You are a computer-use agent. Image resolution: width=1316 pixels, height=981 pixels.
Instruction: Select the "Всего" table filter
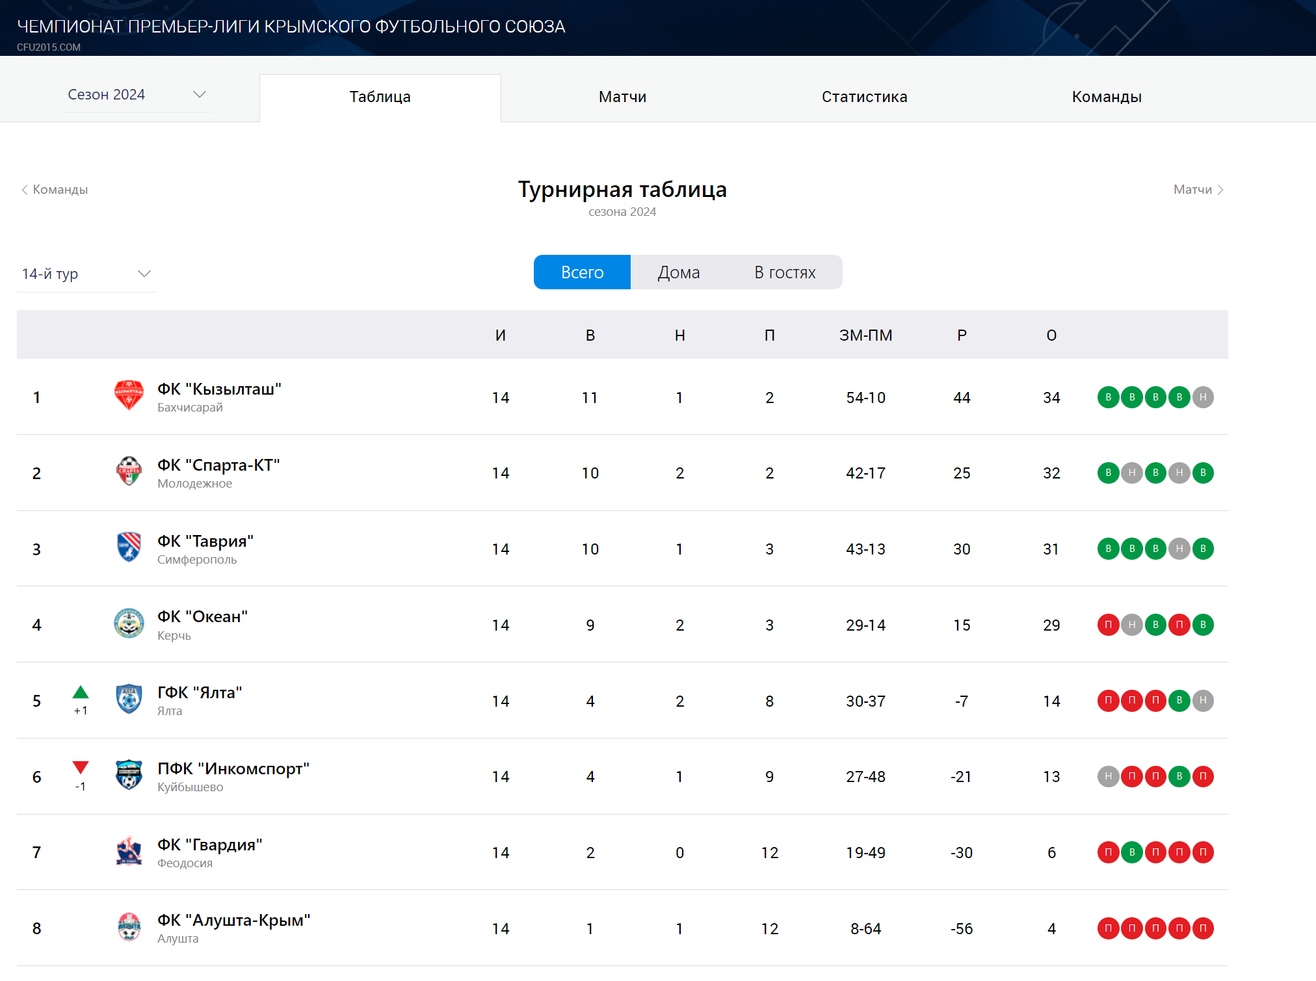[x=582, y=272]
